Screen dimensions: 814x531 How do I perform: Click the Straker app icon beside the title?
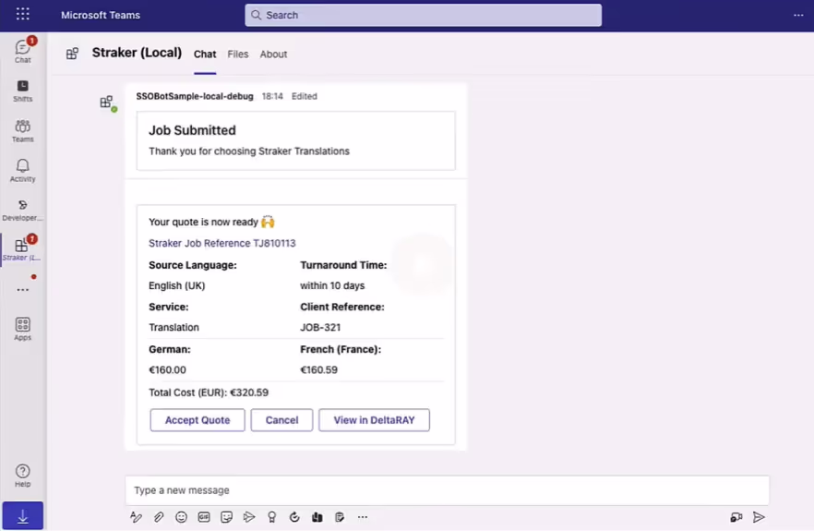click(x=72, y=53)
